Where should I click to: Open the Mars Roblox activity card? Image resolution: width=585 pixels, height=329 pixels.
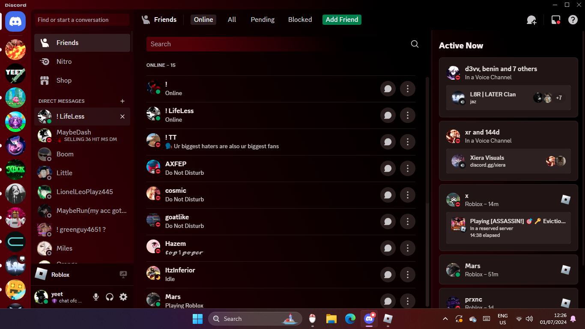508,269
